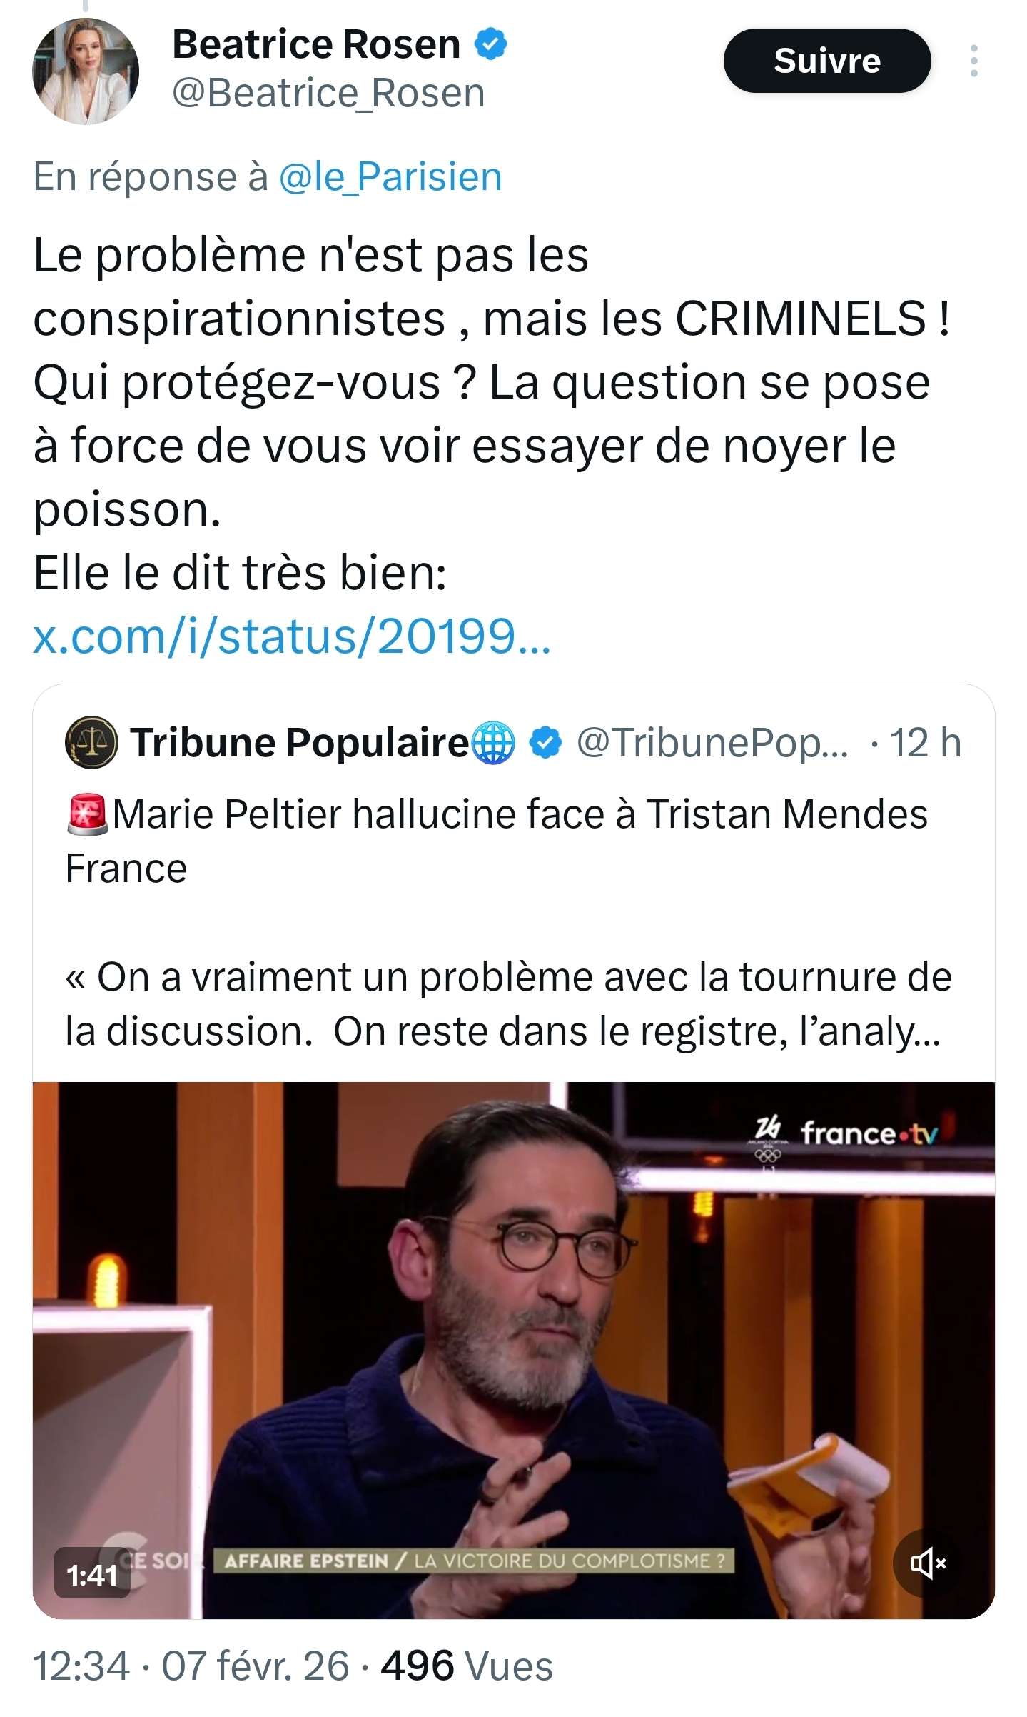Open the Tribune Populaire account name

(299, 742)
